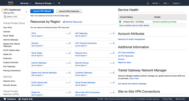Open the NAT Gateways resource link

point(81,33)
